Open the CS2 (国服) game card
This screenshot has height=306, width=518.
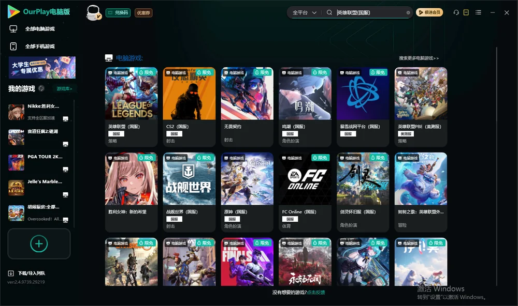tap(189, 107)
